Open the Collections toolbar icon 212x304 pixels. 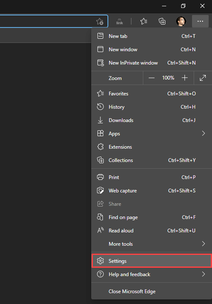pyautogui.click(x=162, y=21)
